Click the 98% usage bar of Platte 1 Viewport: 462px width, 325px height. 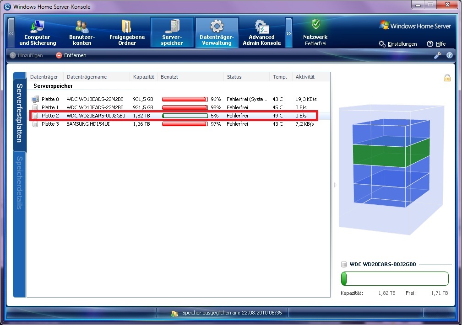(x=185, y=107)
